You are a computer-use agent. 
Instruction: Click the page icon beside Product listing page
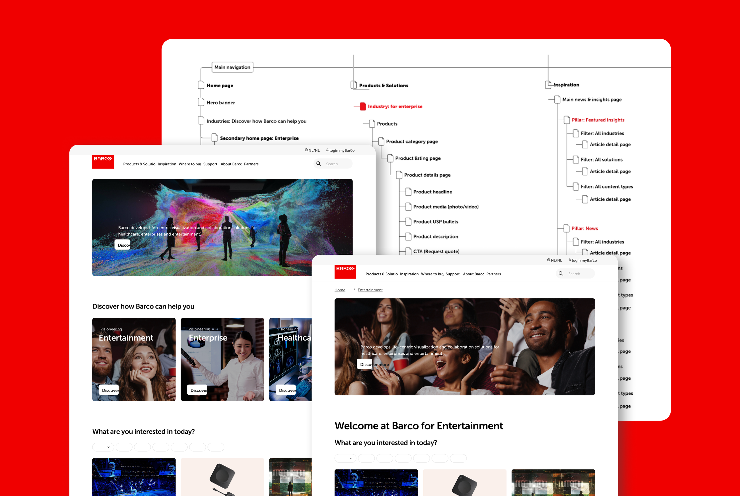390,158
